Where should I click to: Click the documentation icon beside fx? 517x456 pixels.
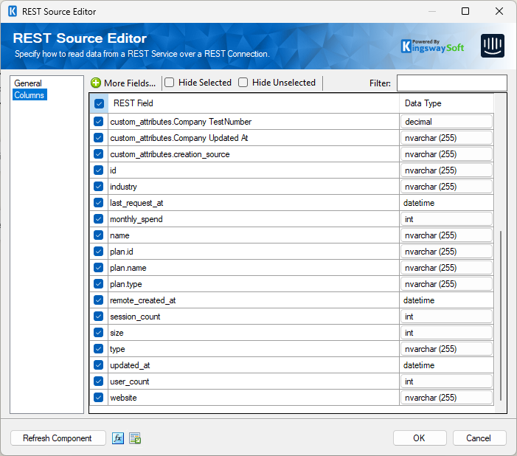point(134,438)
